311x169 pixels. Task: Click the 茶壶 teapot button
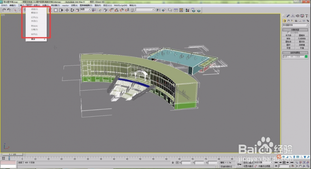click(x=288, y=48)
